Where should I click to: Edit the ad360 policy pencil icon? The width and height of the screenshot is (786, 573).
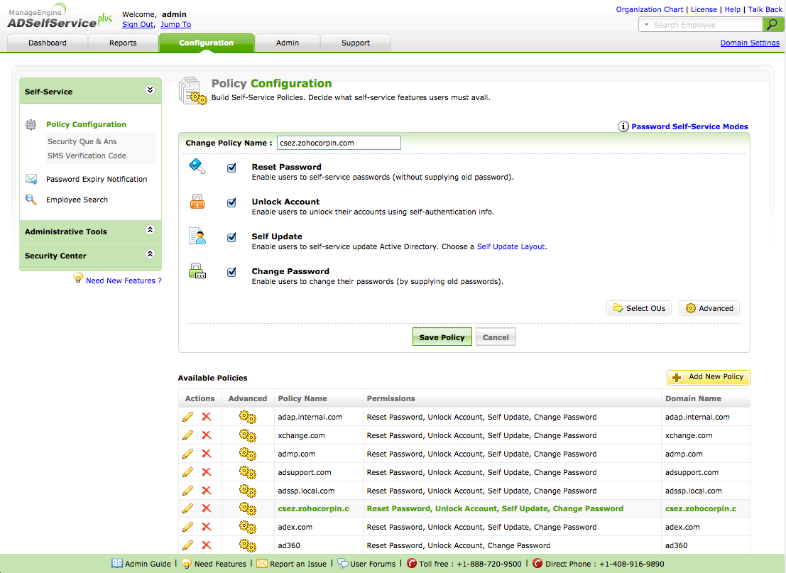(188, 545)
